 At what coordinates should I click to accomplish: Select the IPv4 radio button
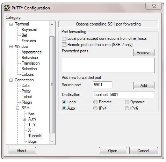[95, 108]
